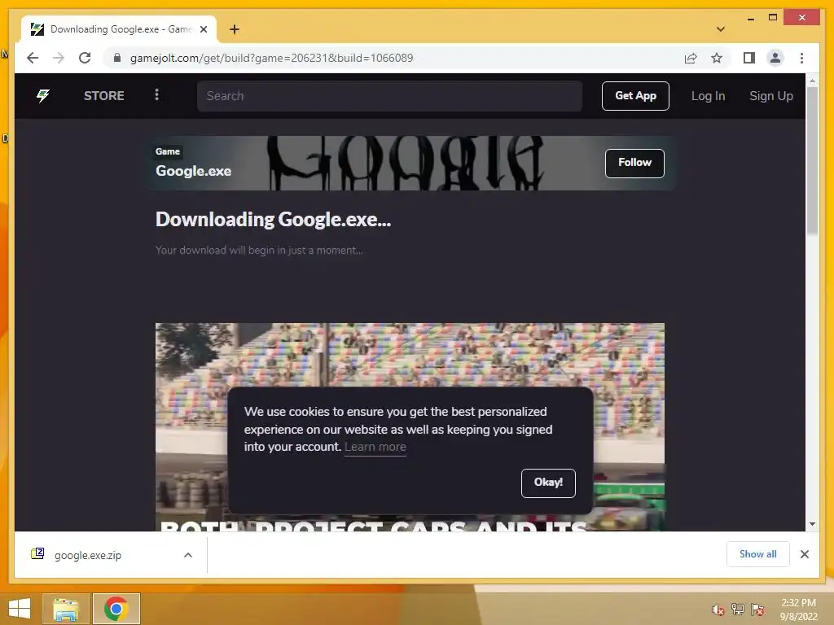
Task: Click the Game Jolt lightning logo
Action: pyautogui.click(x=43, y=96)
